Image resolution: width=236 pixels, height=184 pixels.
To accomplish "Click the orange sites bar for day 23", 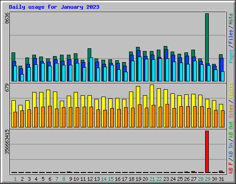I will [167, 115].
